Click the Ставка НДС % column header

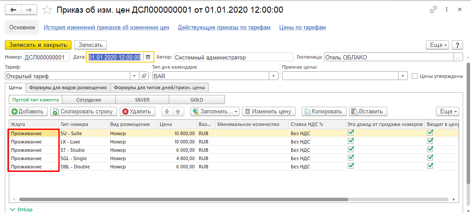click(317, 124)
